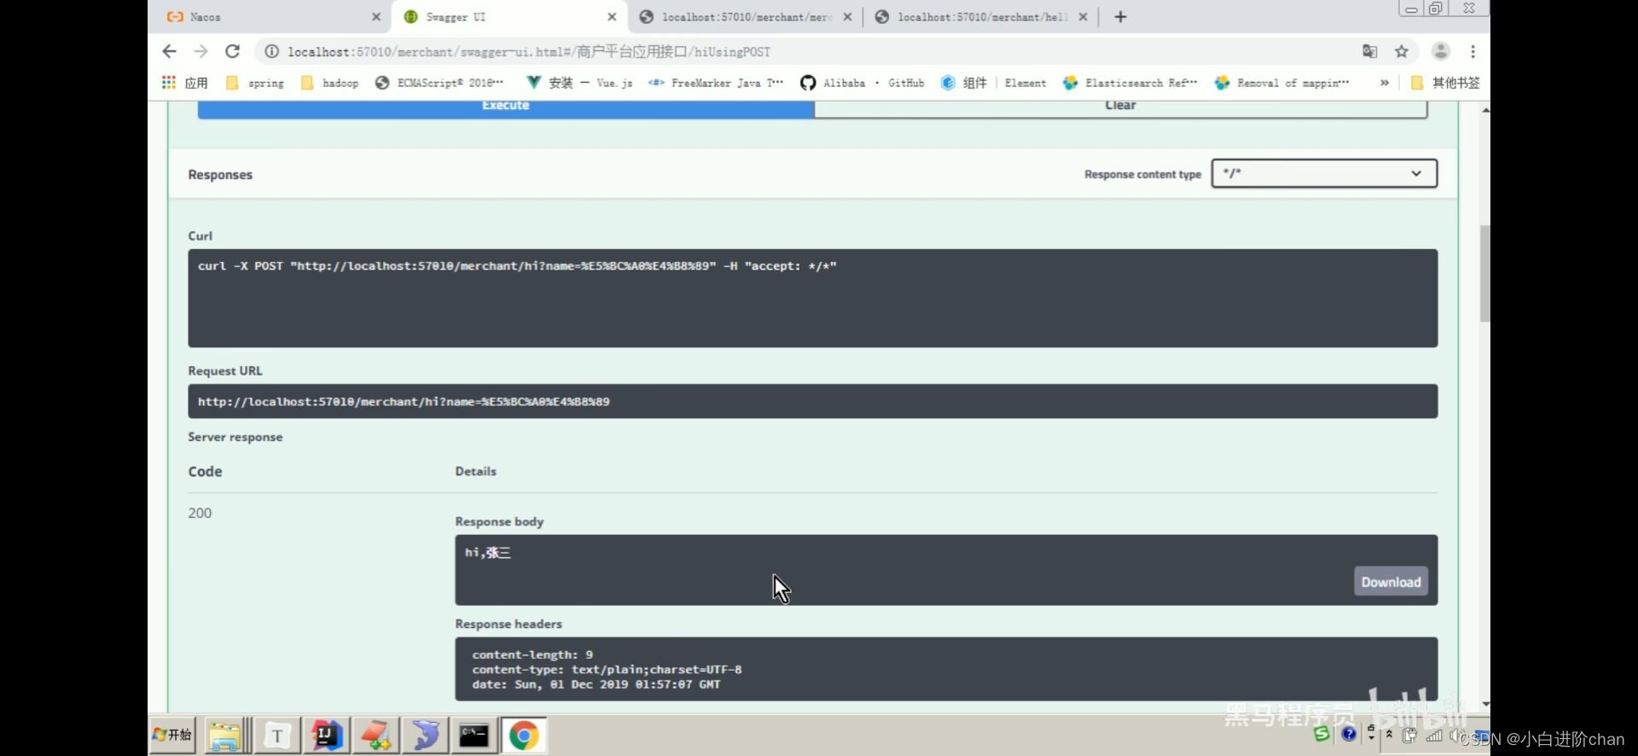Open the site info icon in the address bar
The height and width of the screenshot is (756, 1638).
coord(271,52)
